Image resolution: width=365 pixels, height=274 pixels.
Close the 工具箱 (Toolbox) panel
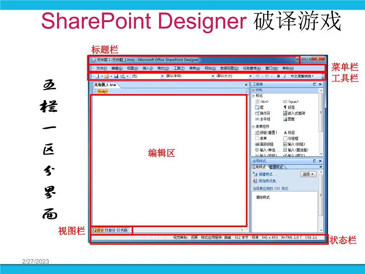click(x=320, y=84)
